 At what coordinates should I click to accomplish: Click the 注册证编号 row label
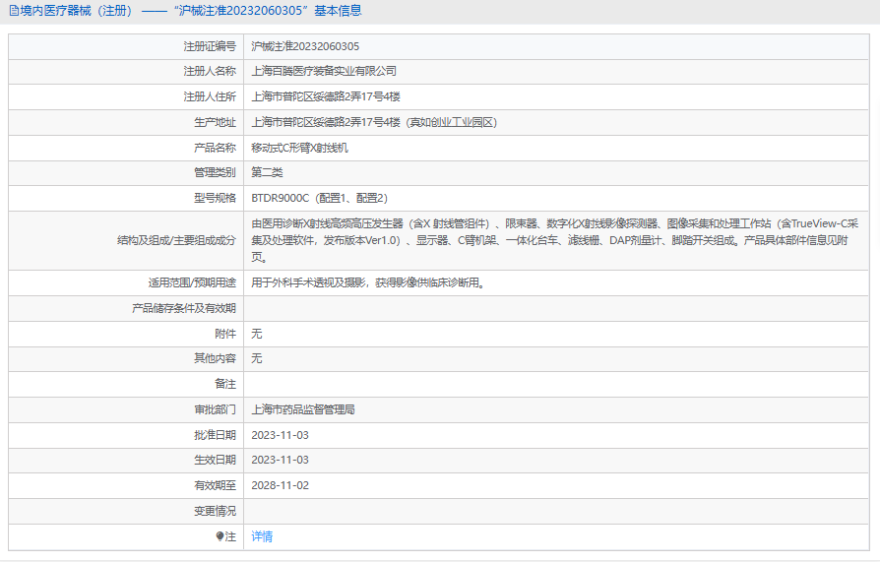point(209,46)
